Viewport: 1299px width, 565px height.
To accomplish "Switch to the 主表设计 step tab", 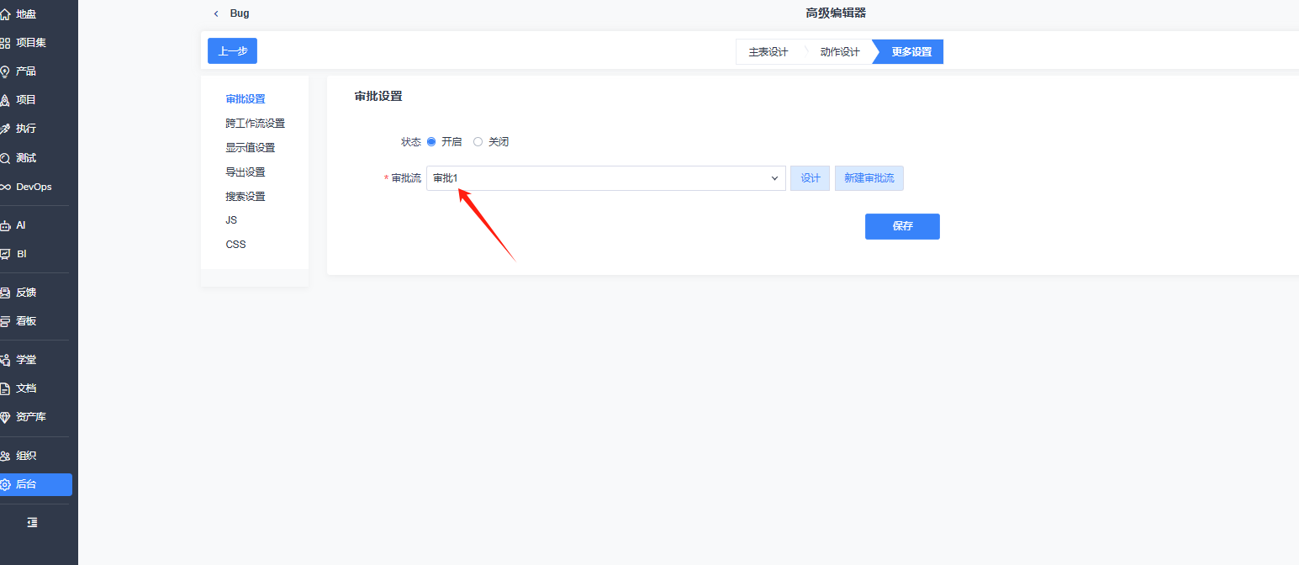I will [x=768, y=52].
